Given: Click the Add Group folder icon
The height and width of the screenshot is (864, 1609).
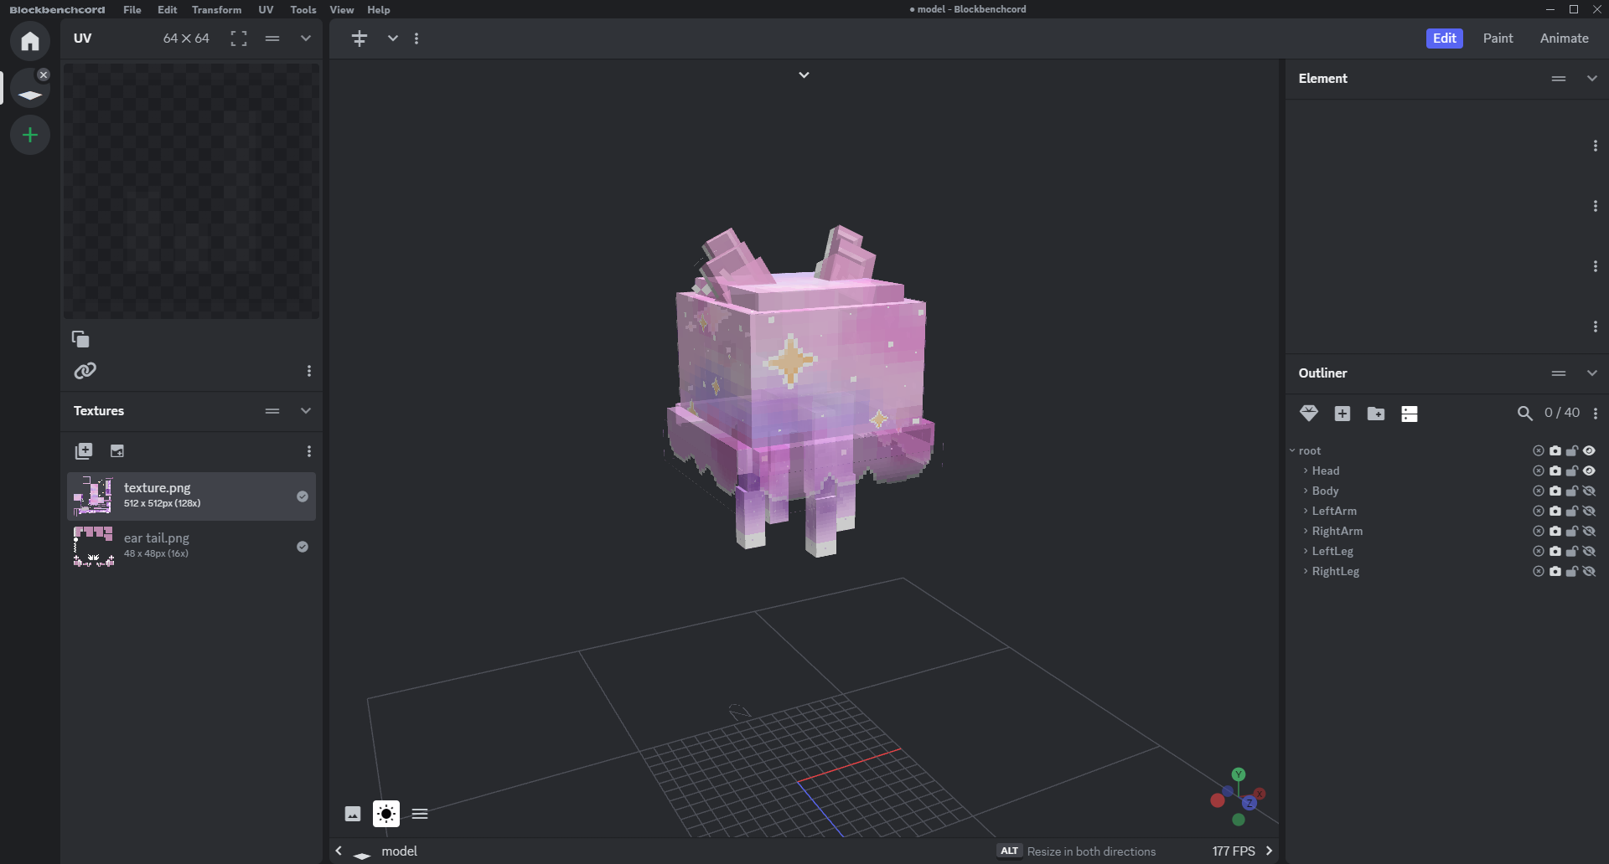Looking at the screenshot, I should point(1375,414).
